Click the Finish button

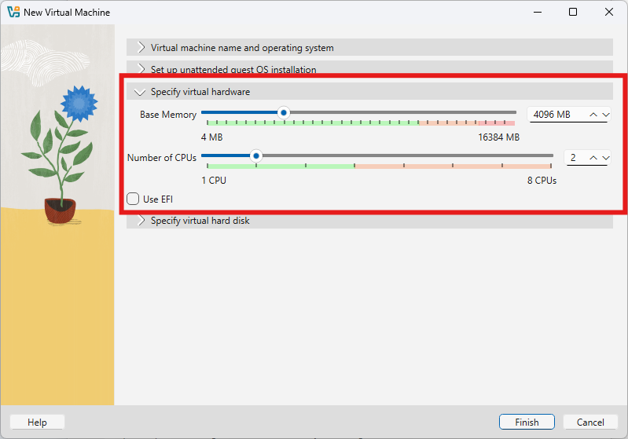pyautogui.click(x=527, y=423)
